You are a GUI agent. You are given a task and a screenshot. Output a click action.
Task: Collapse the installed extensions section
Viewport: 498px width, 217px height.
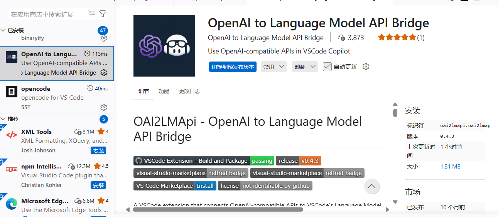click(3, 30)
